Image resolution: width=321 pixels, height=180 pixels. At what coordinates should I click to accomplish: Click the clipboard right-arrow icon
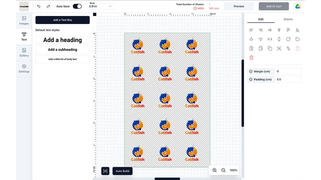click(260, 48)
